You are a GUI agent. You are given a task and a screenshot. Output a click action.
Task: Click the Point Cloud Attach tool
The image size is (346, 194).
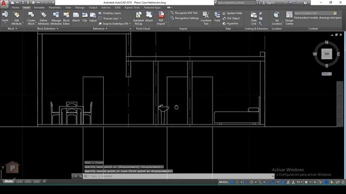[x=149, y=17]
